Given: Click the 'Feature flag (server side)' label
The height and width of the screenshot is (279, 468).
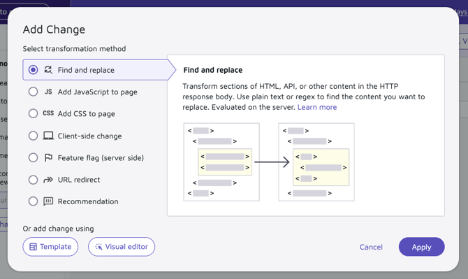Looking at the screenshot, I should [x=101, y=158].
